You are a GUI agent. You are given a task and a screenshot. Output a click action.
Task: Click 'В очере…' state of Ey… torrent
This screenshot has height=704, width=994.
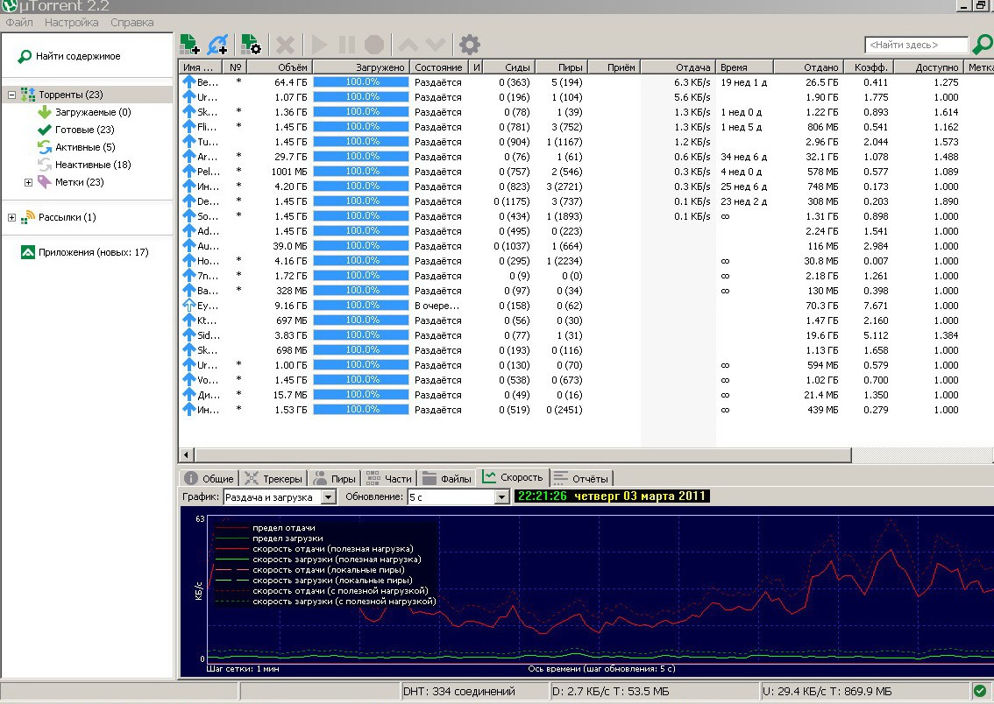pyautogui.click(x=437, y=306)
